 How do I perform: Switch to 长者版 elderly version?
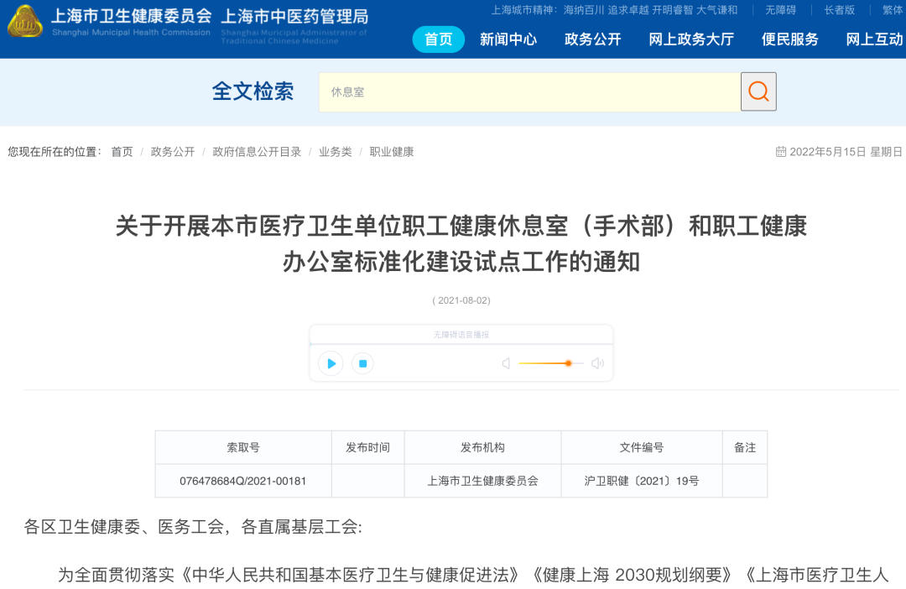click(x=839, y=10)
